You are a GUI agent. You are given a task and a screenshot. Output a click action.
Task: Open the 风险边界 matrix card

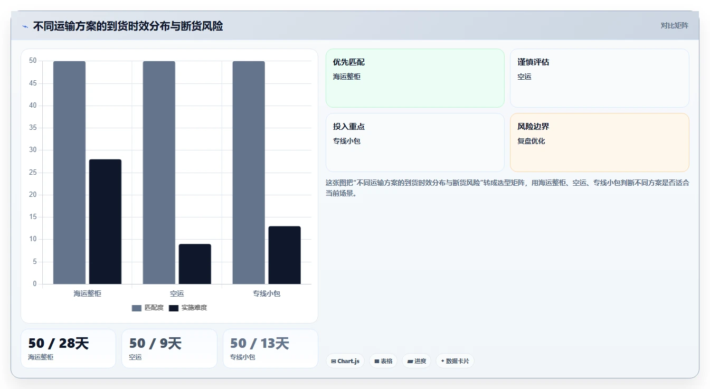click(x=599, y=143)
